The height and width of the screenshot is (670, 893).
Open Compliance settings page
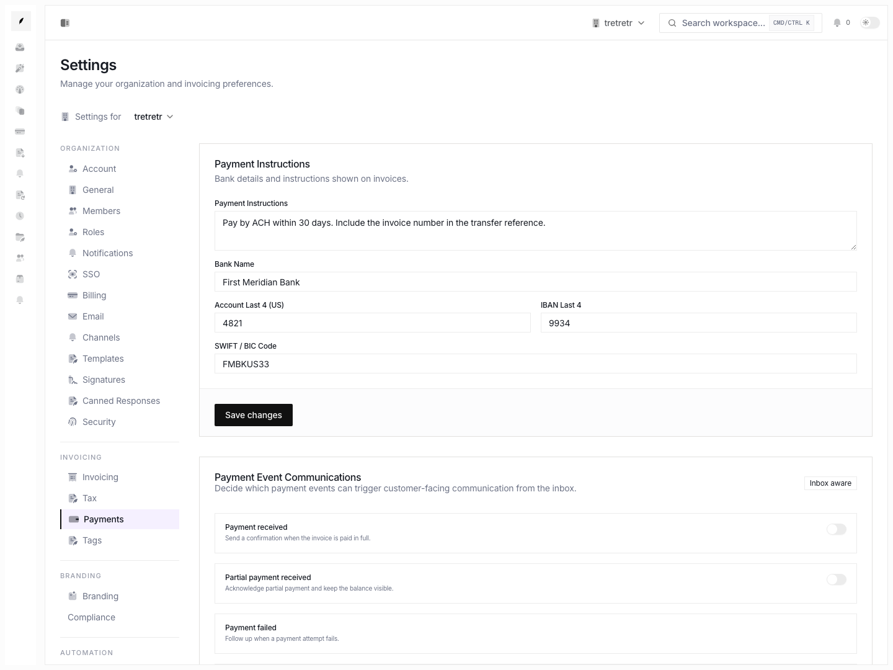(x=120, y=617)
